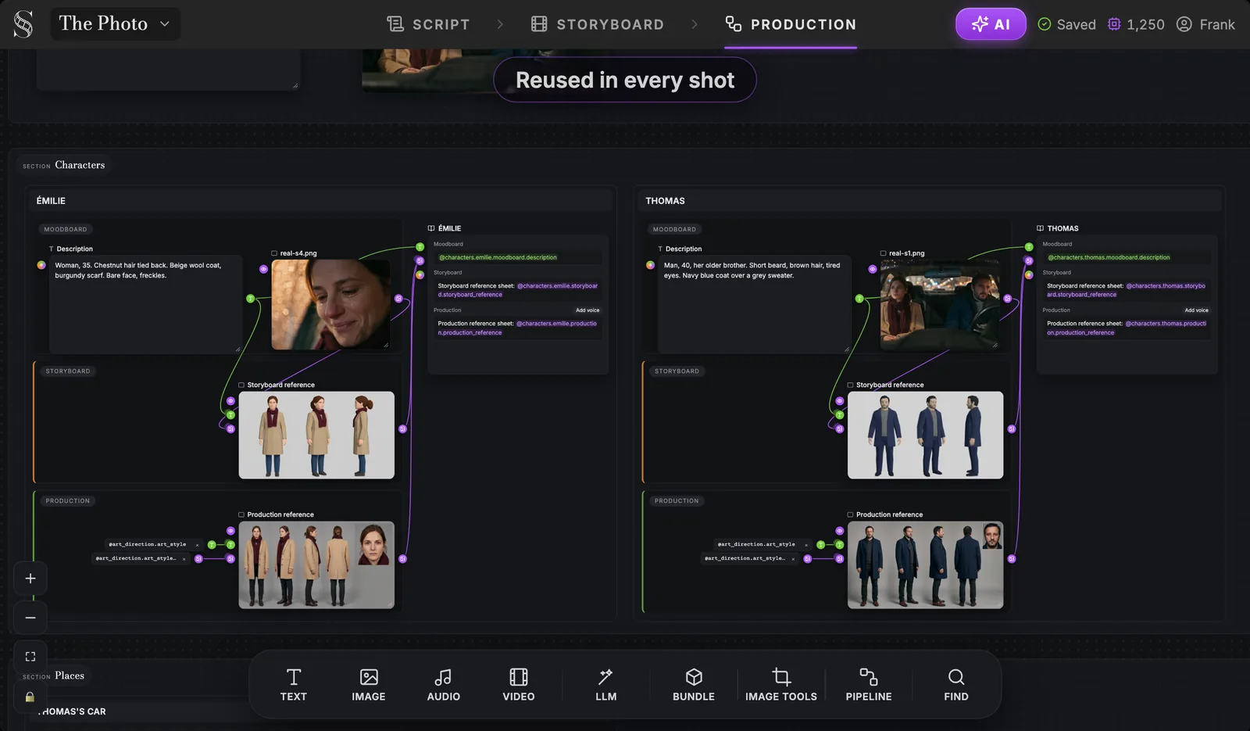This screenshot has height=731, width=1250.
Task: Add an Image node from toolbar
Action: click(369, 684)
